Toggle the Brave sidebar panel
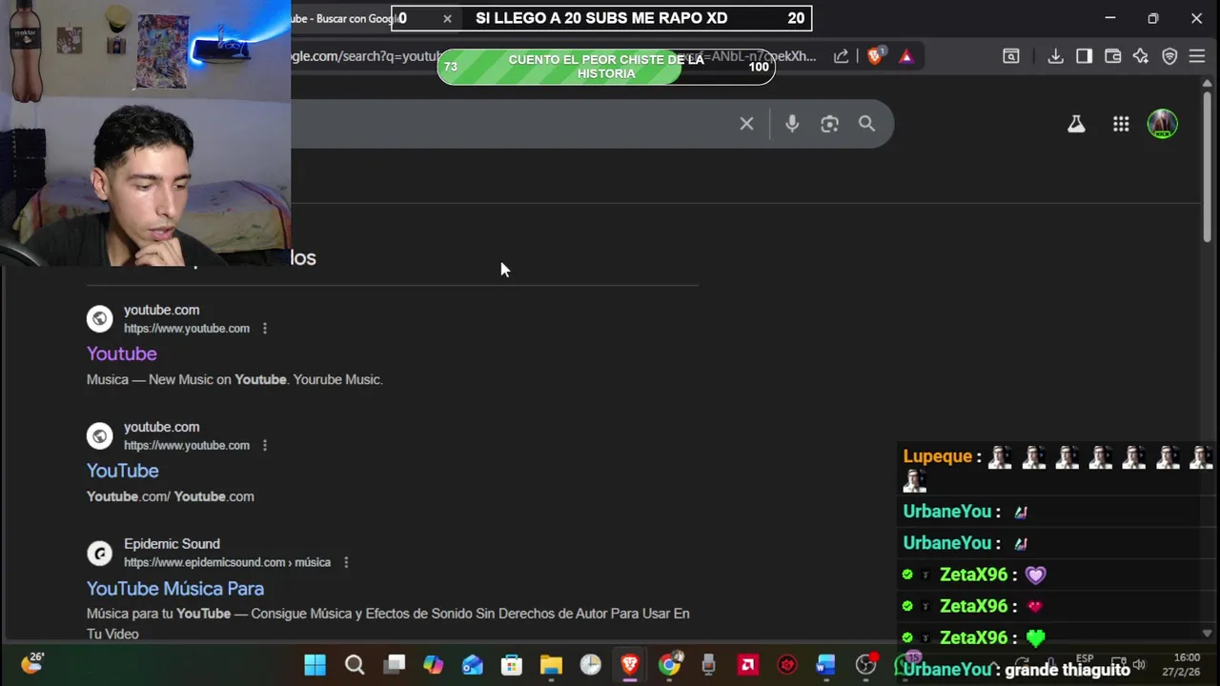The width and height of the screenshot is (1220, 686). click(x=1084, y=56)
